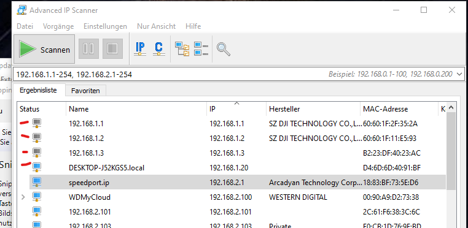The image size is (468, 228).
Task: Open the Einstellungen menu
Action: (105, 26)
